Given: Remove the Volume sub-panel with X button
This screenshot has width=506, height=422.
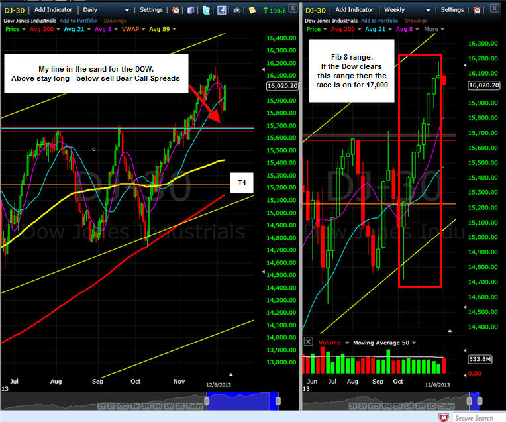Looking at the screenshot, I should pos(308,341).
